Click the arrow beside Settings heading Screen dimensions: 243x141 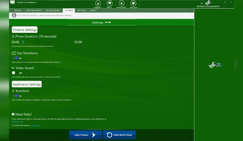tap(108, 22)
